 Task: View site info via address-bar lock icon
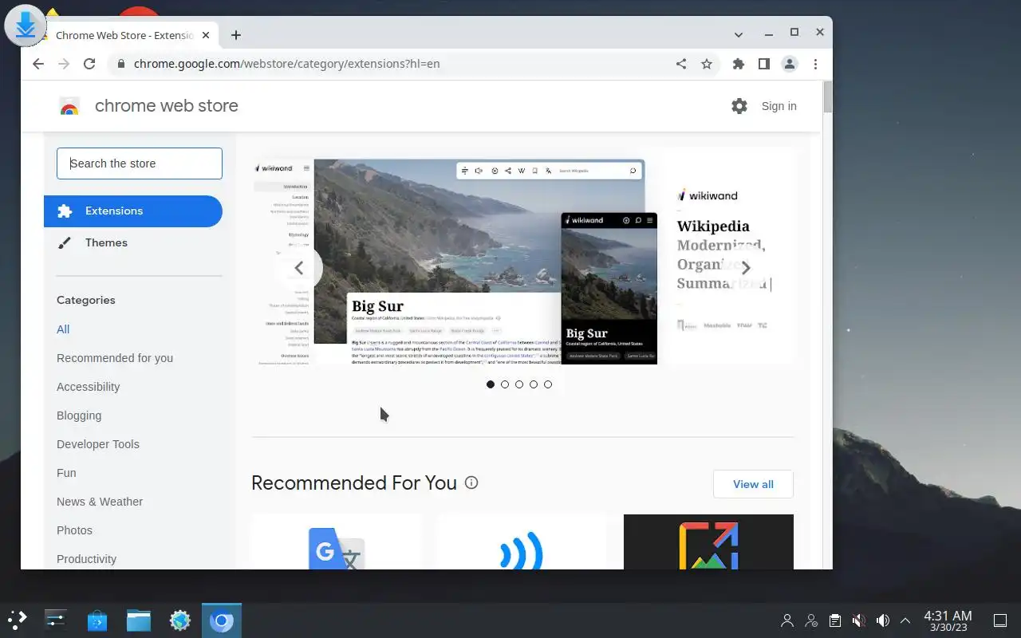120,64
